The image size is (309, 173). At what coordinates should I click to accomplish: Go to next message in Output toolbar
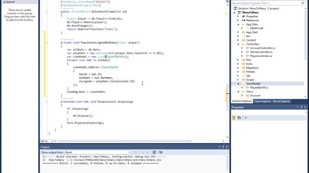(148, 152)
